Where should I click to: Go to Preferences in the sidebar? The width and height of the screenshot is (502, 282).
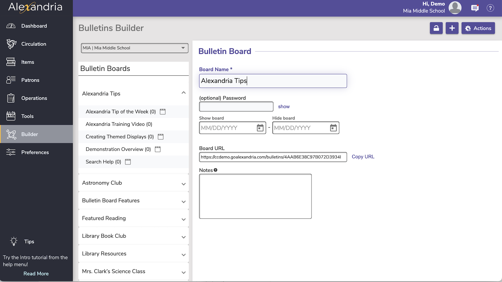35,152
